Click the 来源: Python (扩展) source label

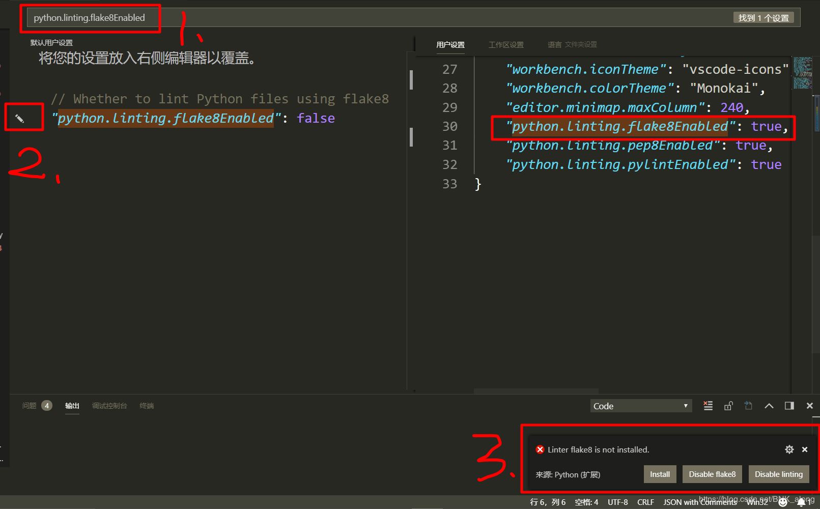pyautogui.click(x=568, y=474)
